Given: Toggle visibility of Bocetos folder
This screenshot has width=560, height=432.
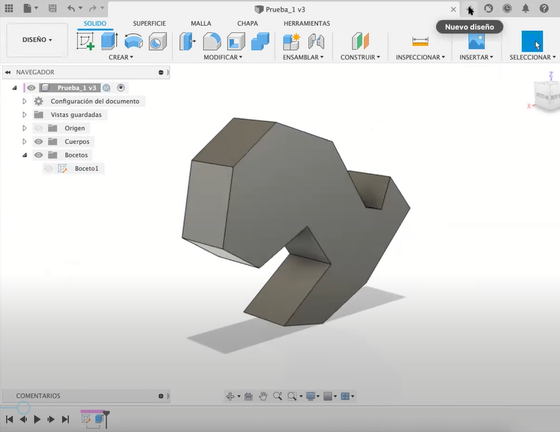Looking at the screenshot, I should pyautogui.click(x=39, y=154).
